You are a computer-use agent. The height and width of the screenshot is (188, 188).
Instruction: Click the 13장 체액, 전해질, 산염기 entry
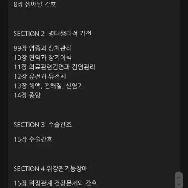point(48,86)
